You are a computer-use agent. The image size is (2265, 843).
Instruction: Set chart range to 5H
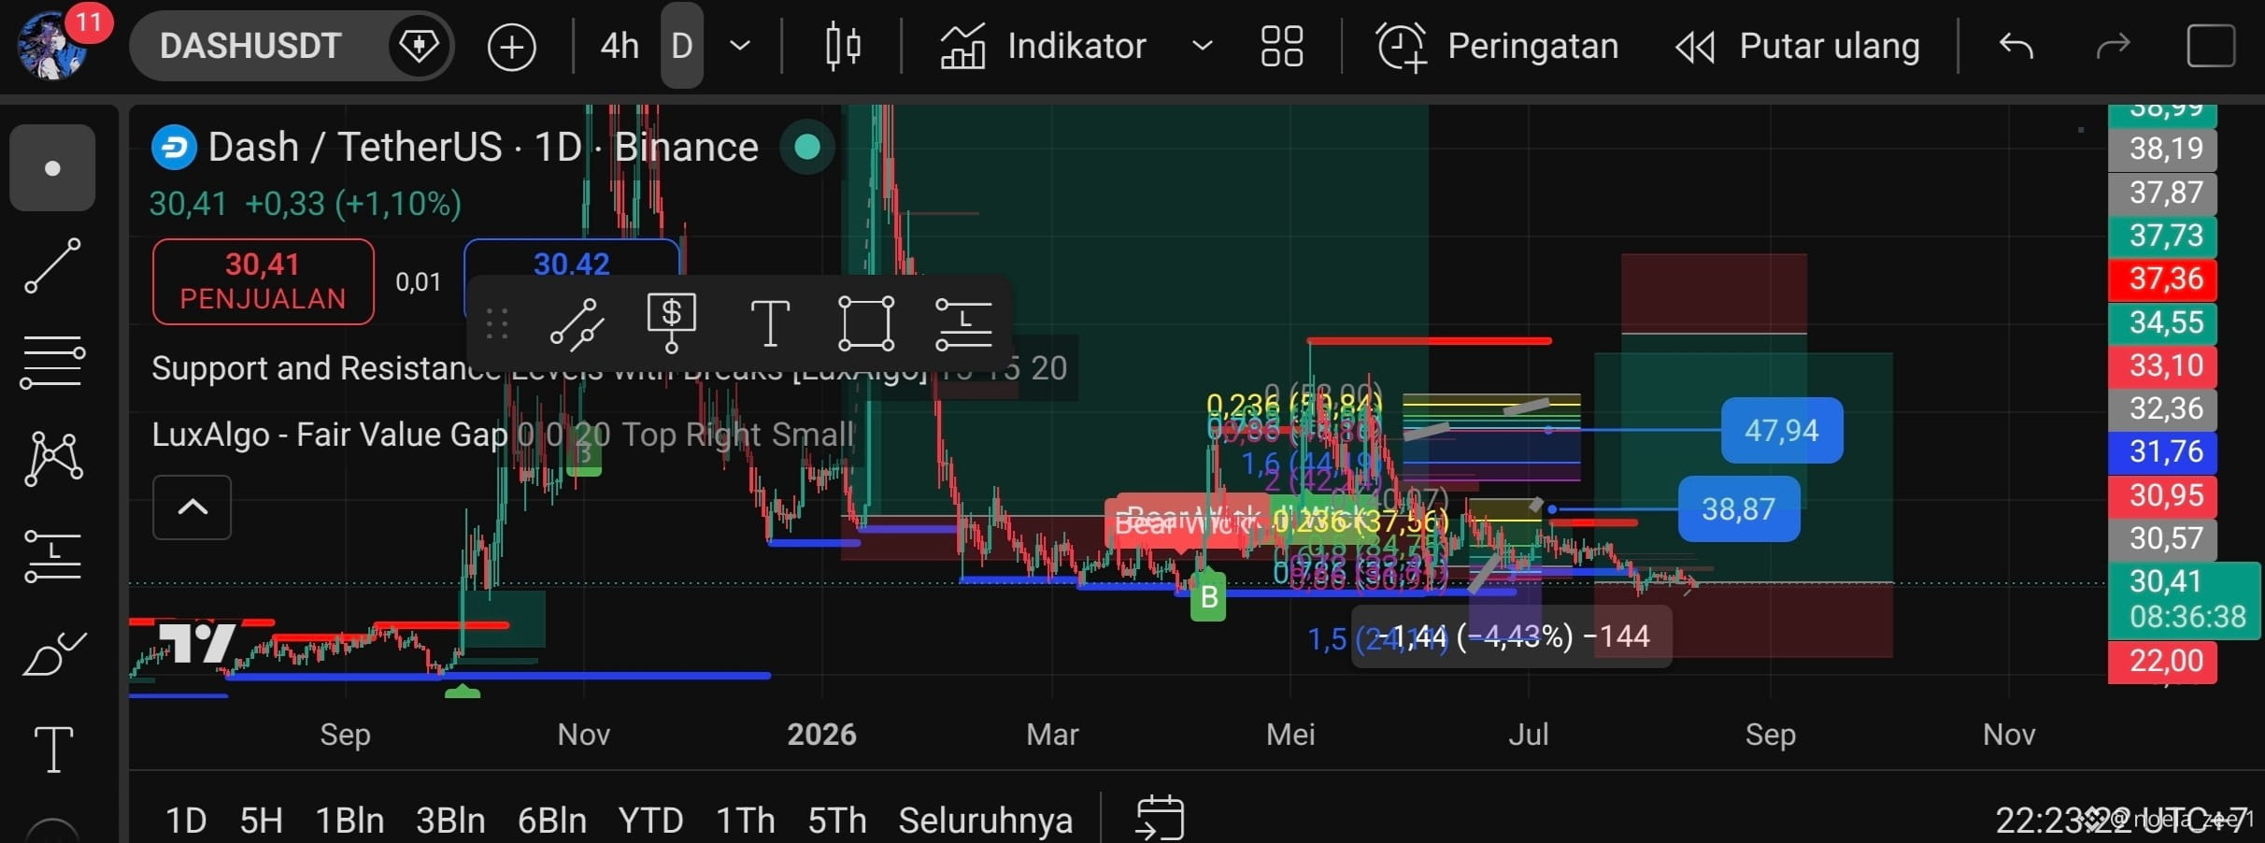[261, 821]
